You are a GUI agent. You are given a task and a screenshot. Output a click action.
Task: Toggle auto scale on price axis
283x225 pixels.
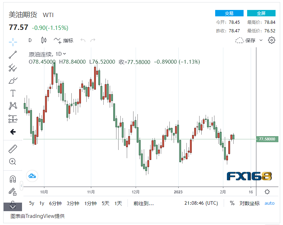click(x=270, y=203)
